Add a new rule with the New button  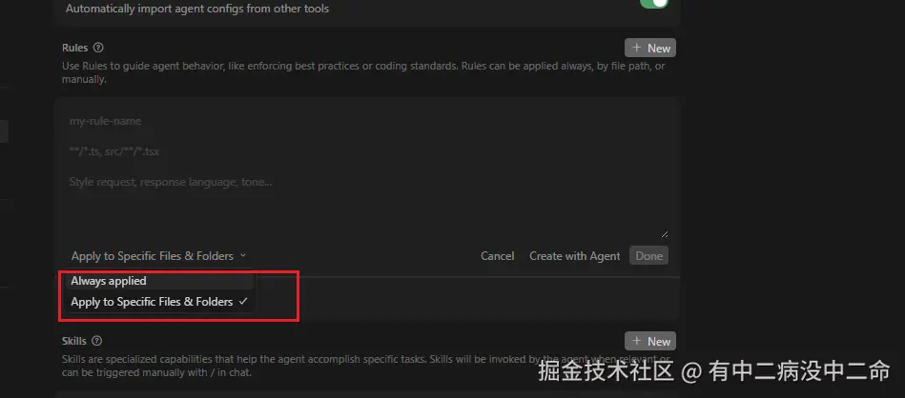(x=649, y=48)
